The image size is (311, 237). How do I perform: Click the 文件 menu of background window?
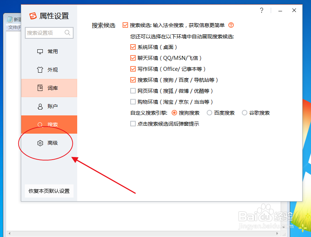[13, 27]
